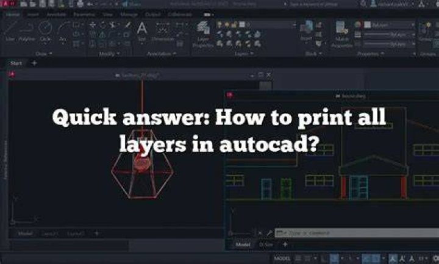This screenshot has height=264, width=439.
Task: Select the Move tool in Modify
Action: [x=93, y=25]
